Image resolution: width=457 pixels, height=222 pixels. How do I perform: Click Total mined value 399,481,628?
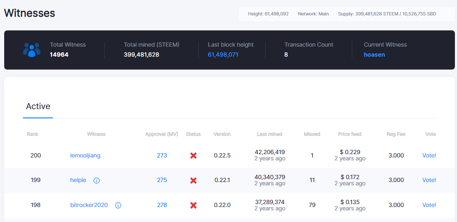(141, 55)
